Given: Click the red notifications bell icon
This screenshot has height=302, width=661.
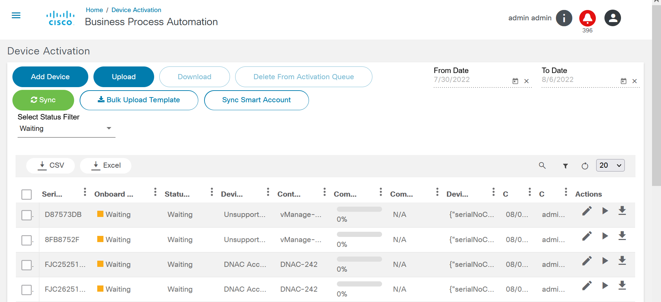Looking at the screenshot, I should click(x=587, y=18).
